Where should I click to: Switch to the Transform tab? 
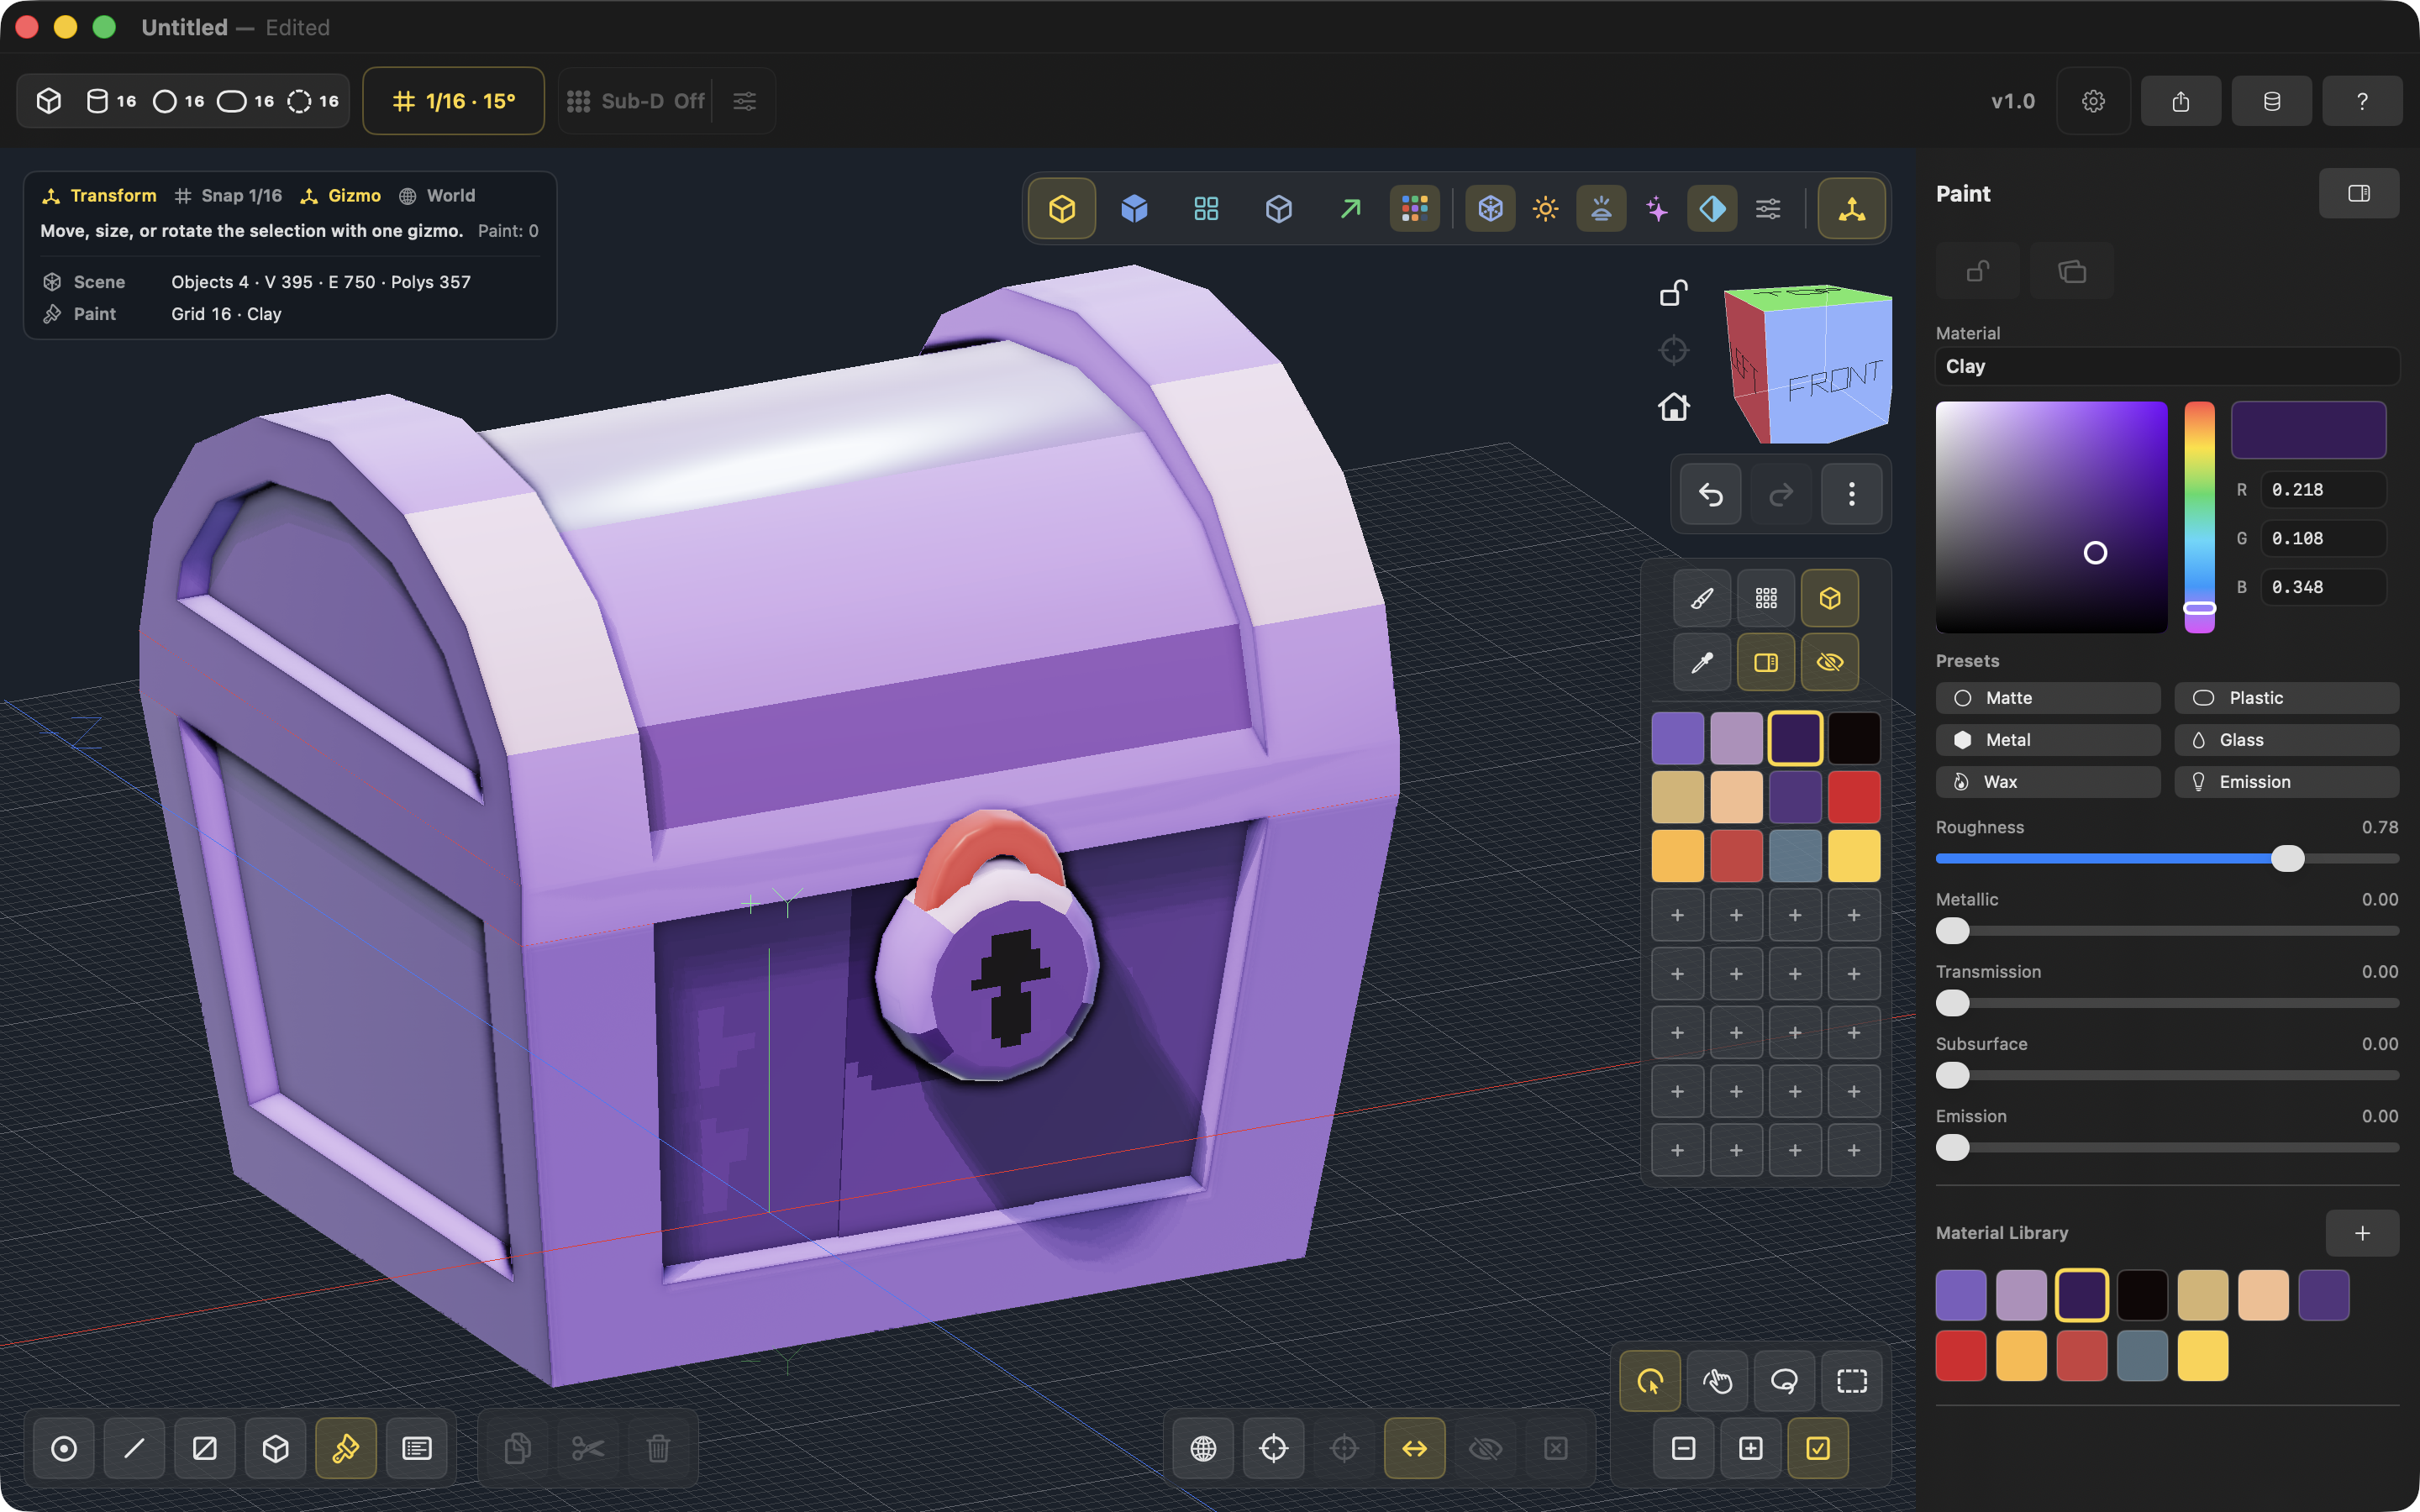tap(99, 196)
